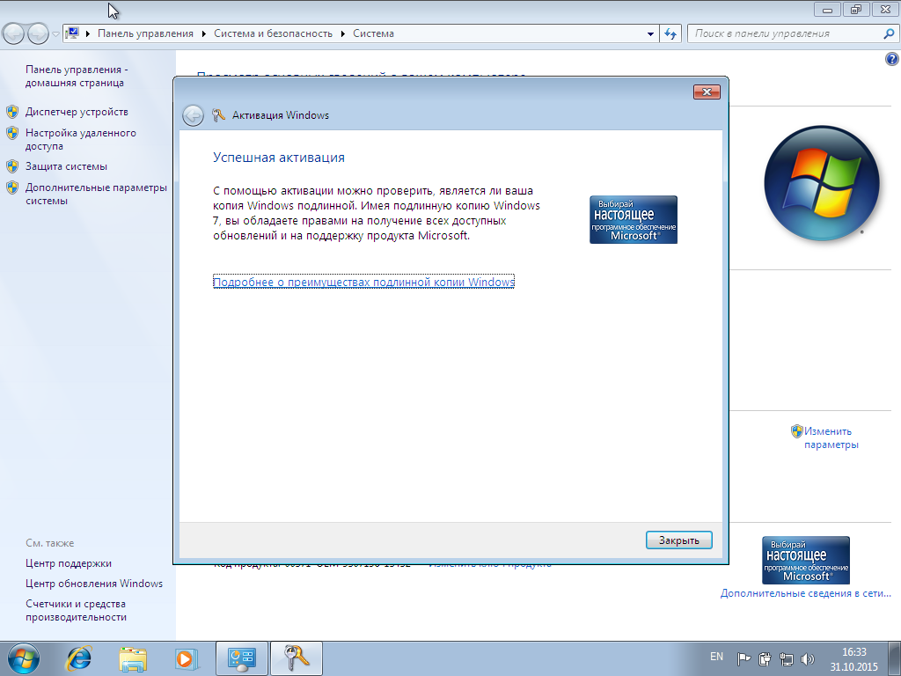Close the Активация Windows dialog with red X
The image size is (901, 676).
point(707,92)
